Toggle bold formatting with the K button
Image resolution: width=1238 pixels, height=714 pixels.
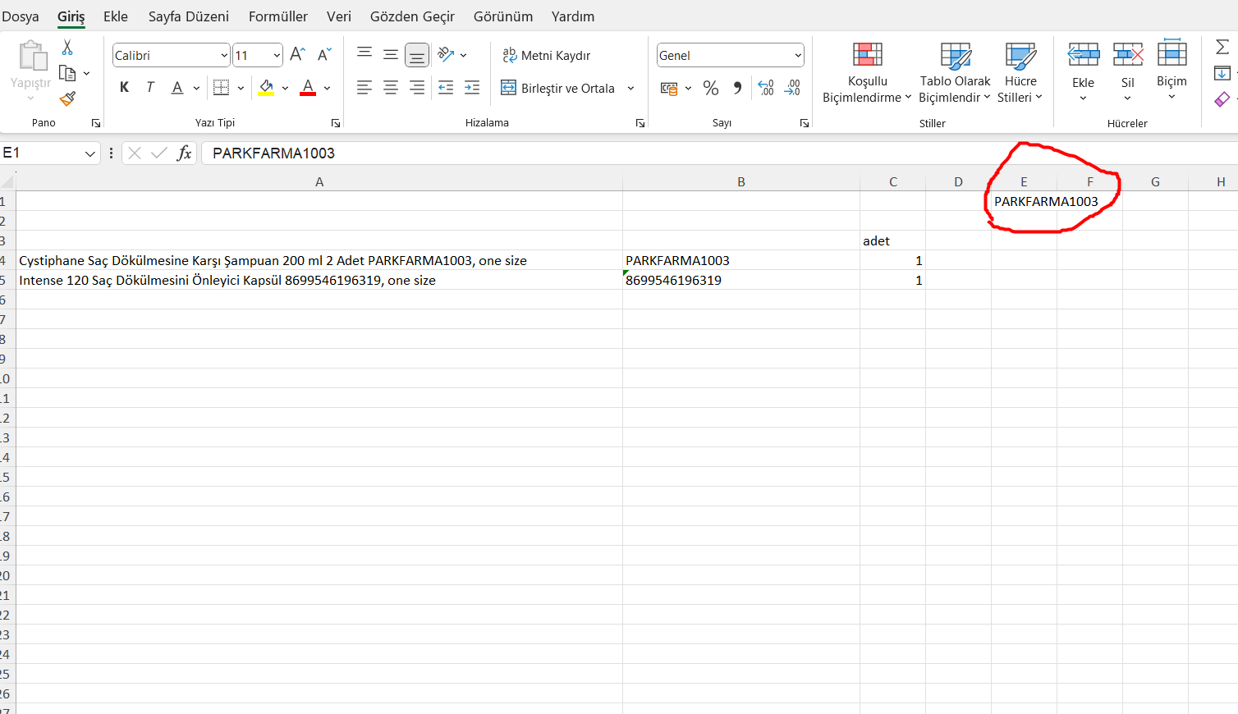click(x=125, y=87)
